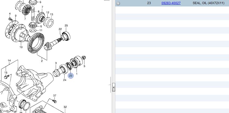Open part number link 09283-40027
Image resolution: width=229 pixels, height=113 pixels.
[171, 3]
